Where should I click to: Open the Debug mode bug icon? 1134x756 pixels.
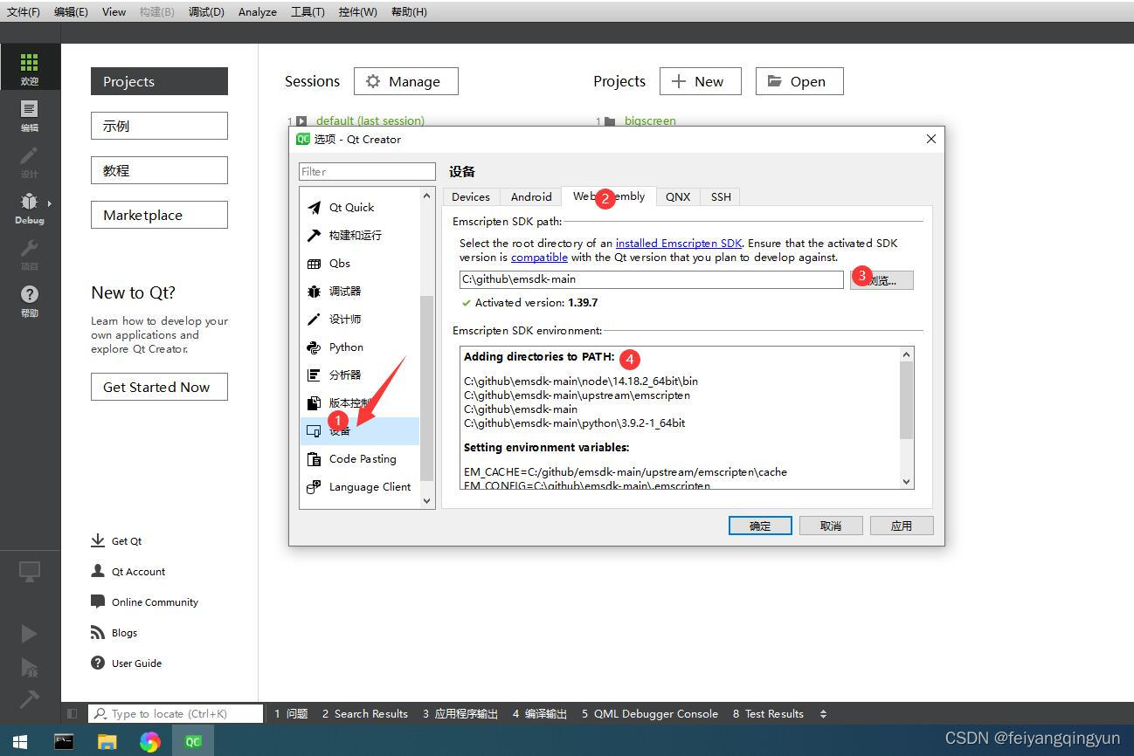pyautogui.click(x=30, y=207)
